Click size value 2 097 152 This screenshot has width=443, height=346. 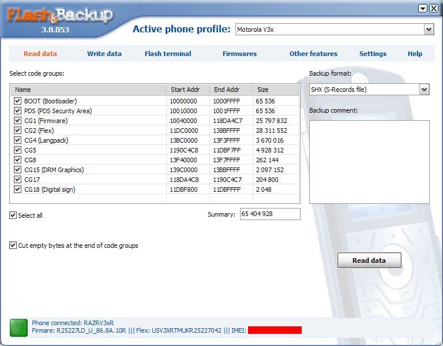click(x=270, y=170)
